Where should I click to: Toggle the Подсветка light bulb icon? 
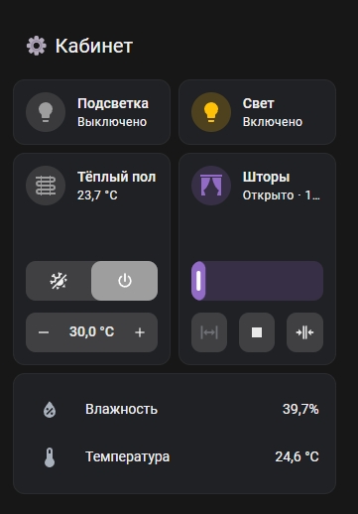point(46,112)
